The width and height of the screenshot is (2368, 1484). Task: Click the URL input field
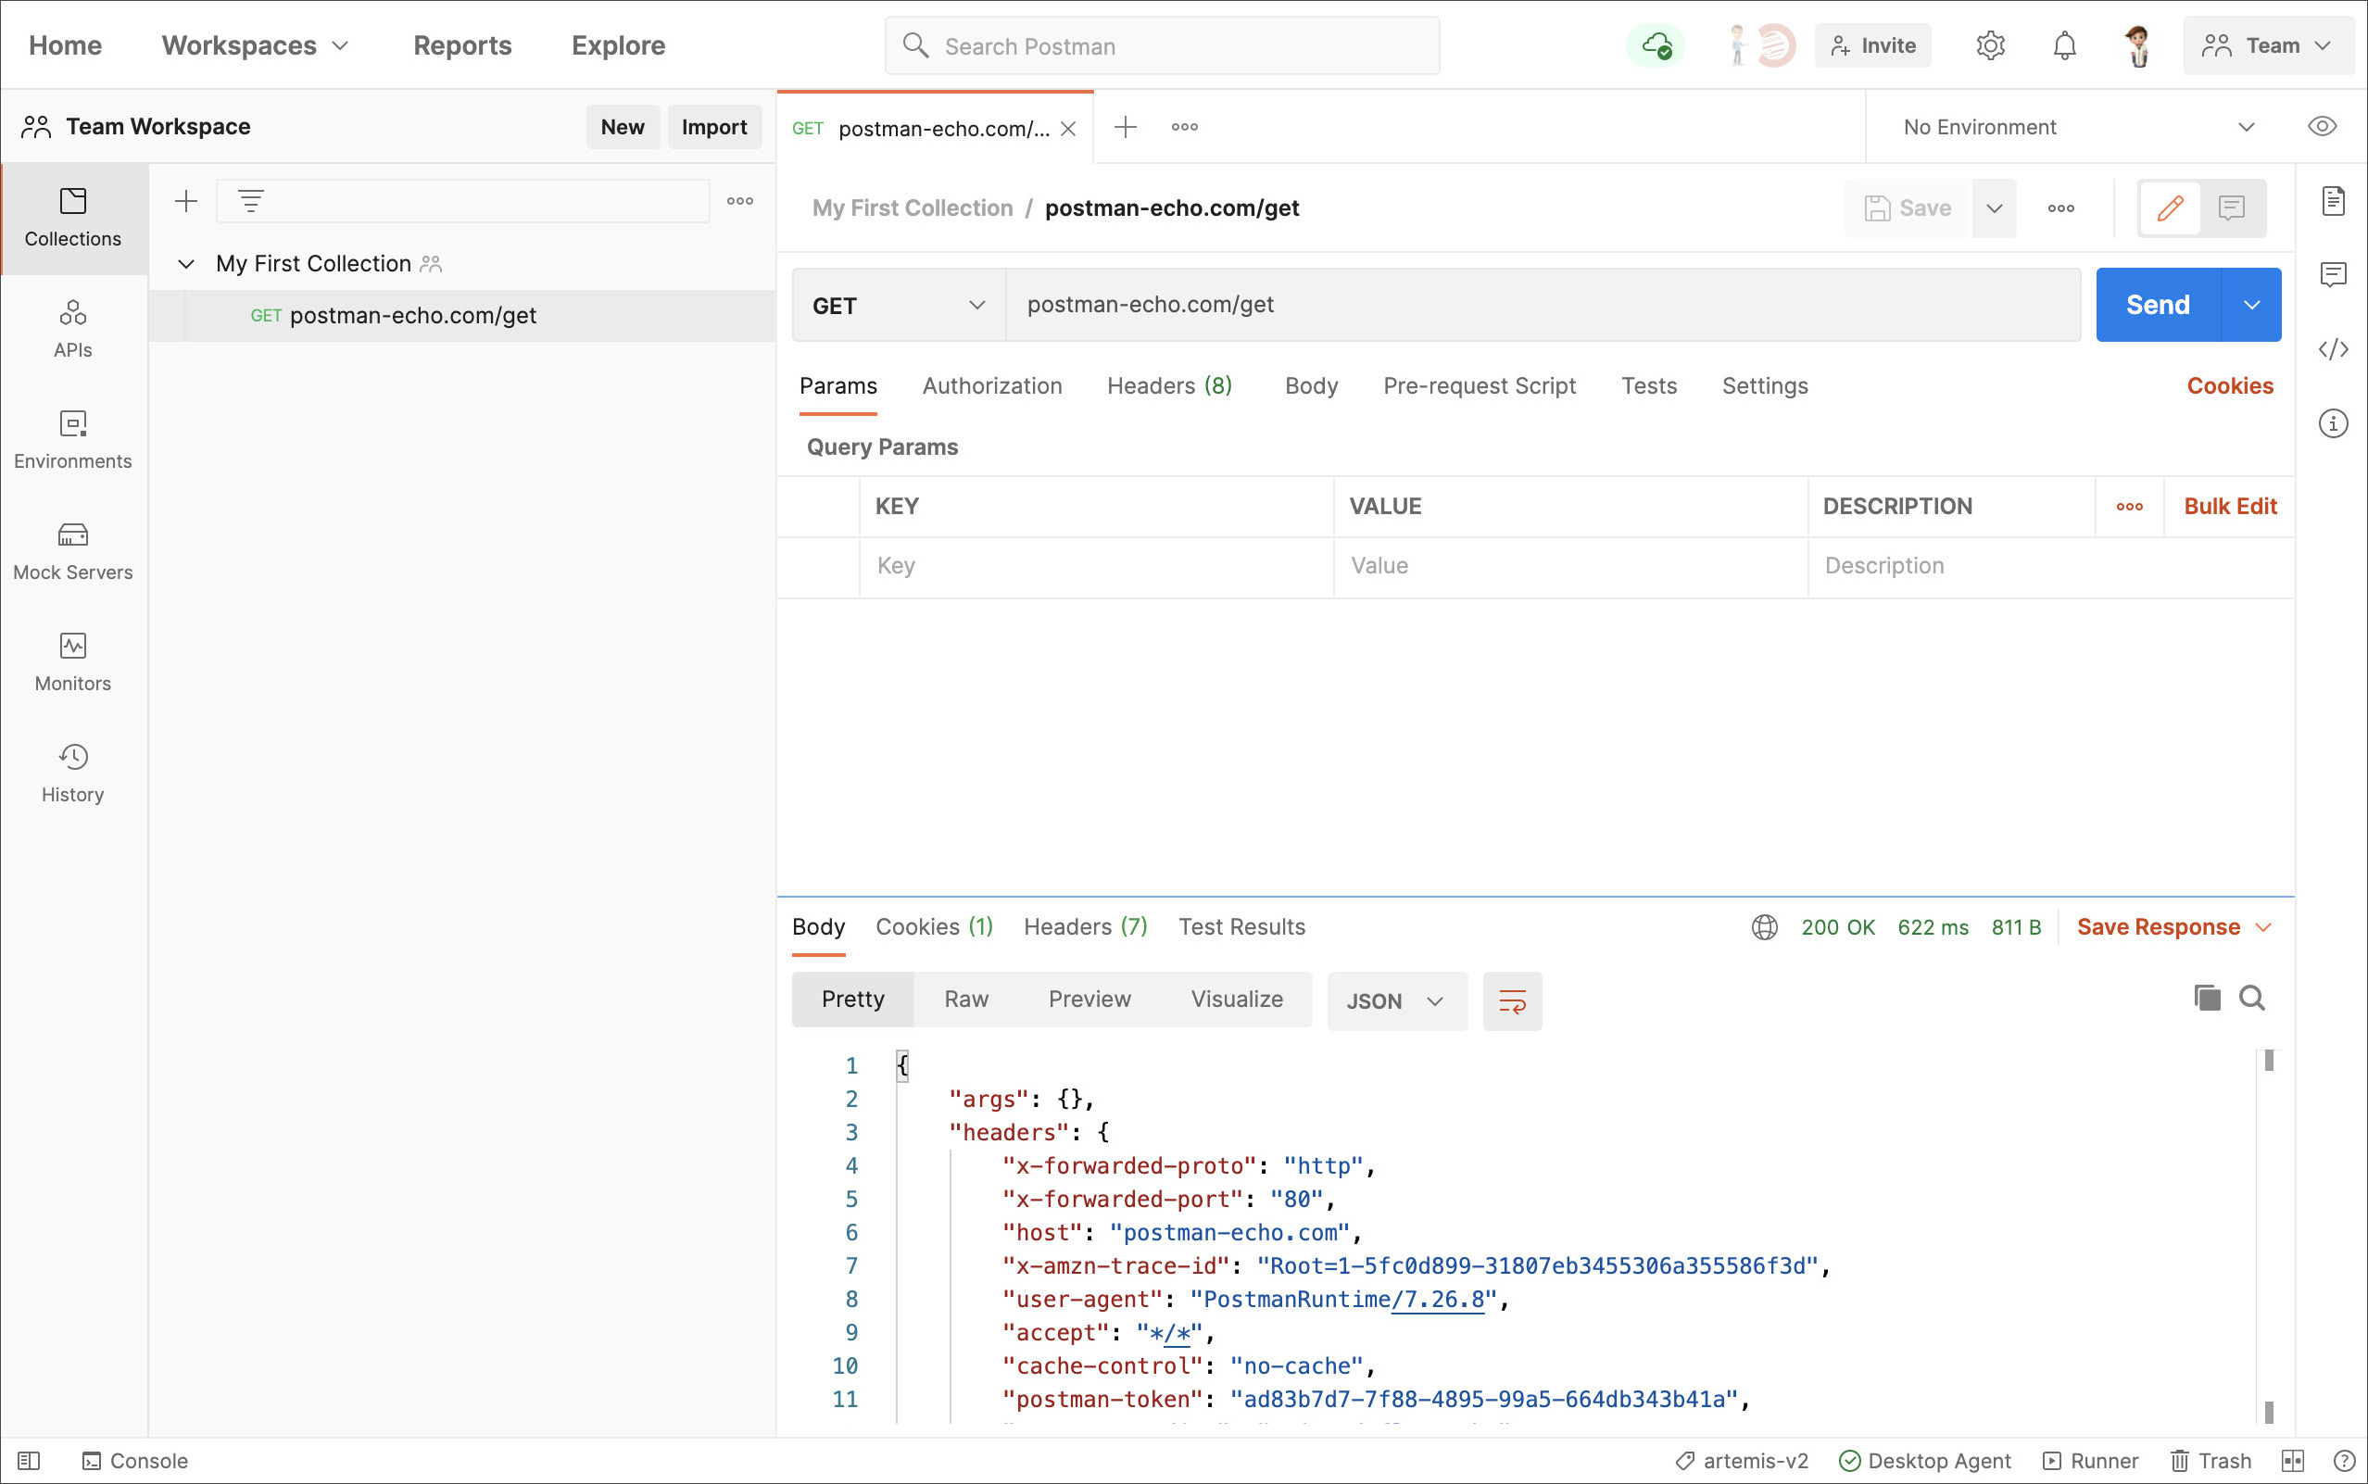[1543, 305]
